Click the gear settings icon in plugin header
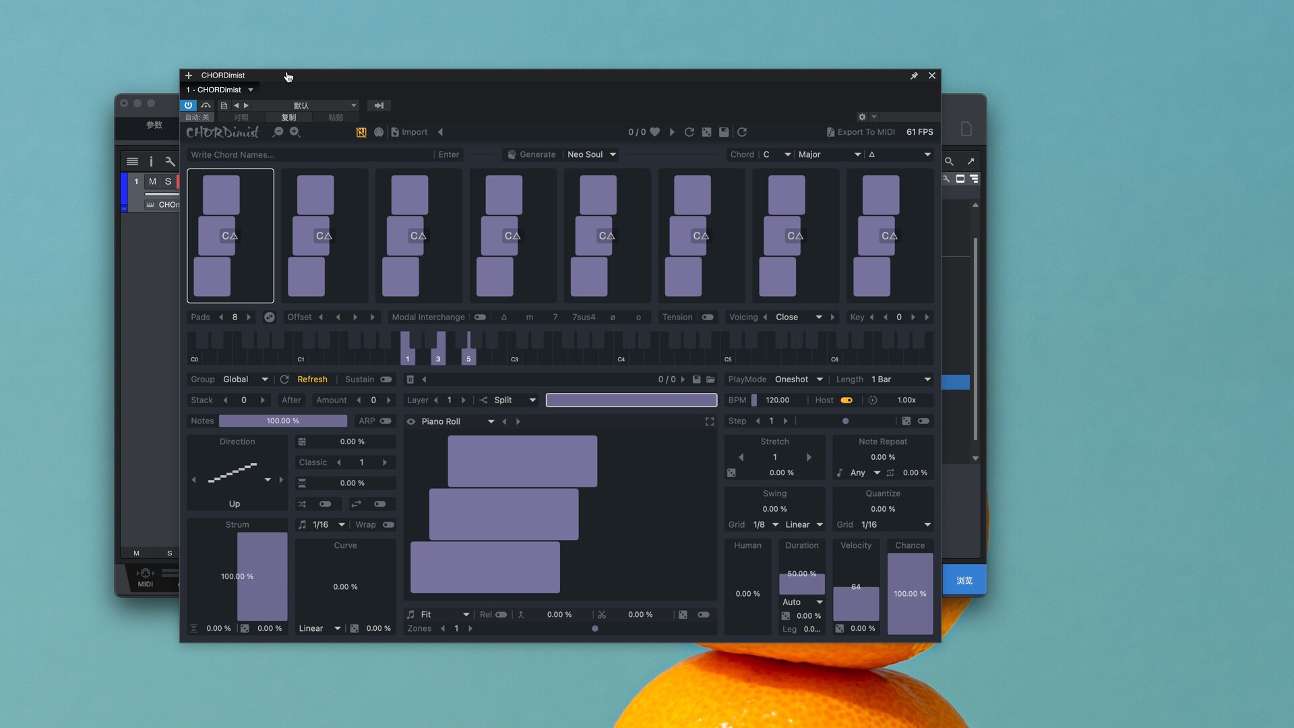 click(862, 117)
